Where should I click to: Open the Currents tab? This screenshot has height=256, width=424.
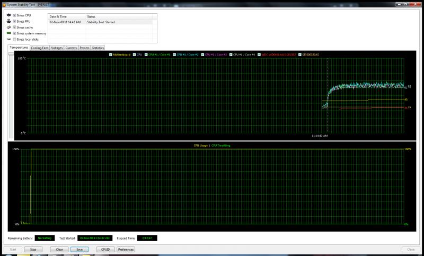click(x=71, y=48)
